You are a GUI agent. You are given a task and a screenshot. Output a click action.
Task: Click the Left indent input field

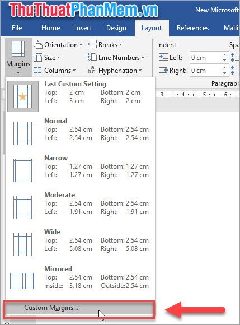pyautogui.click(x=206, y=57)
